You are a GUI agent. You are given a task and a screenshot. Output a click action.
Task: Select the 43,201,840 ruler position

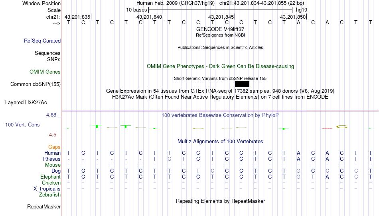(150, 17)
